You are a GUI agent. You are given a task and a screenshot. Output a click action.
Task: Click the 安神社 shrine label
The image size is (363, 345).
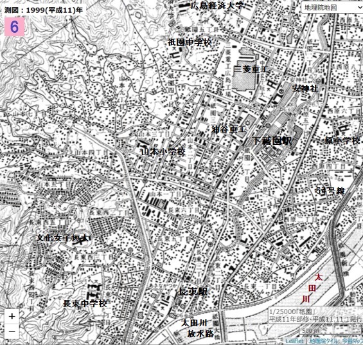[305, 88]
